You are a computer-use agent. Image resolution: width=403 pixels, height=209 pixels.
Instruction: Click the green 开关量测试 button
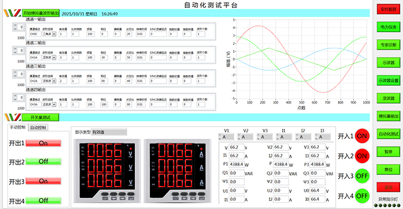coord(40,117)
